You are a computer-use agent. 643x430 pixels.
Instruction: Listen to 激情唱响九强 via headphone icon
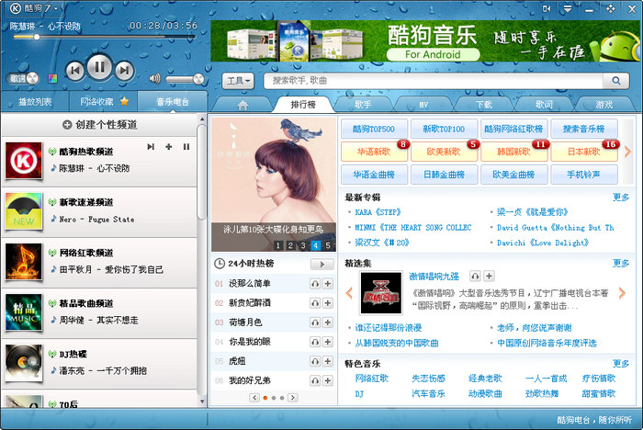click(475, 277)
